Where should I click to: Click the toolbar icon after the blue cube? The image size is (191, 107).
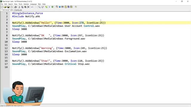coord(62,7)
